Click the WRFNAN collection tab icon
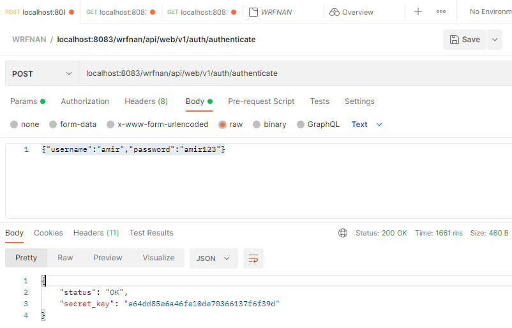The width and height of the screenshot is (512, 328). coord(253,12)
